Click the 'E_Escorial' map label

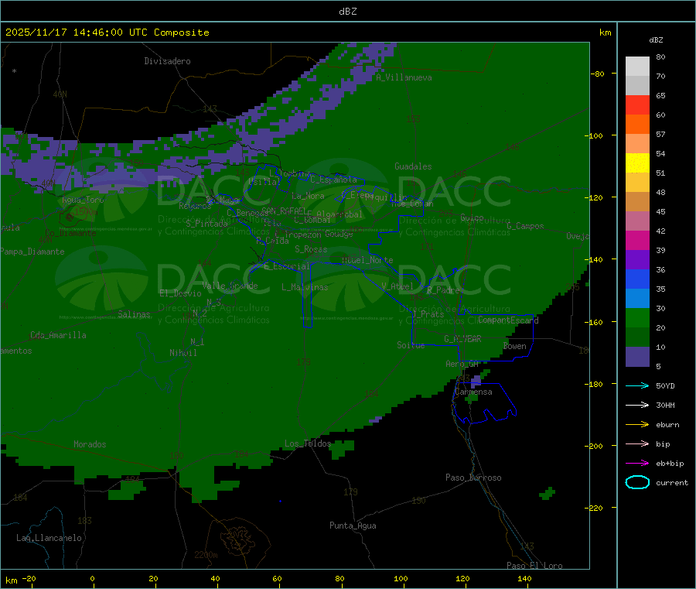coord(287,266)
